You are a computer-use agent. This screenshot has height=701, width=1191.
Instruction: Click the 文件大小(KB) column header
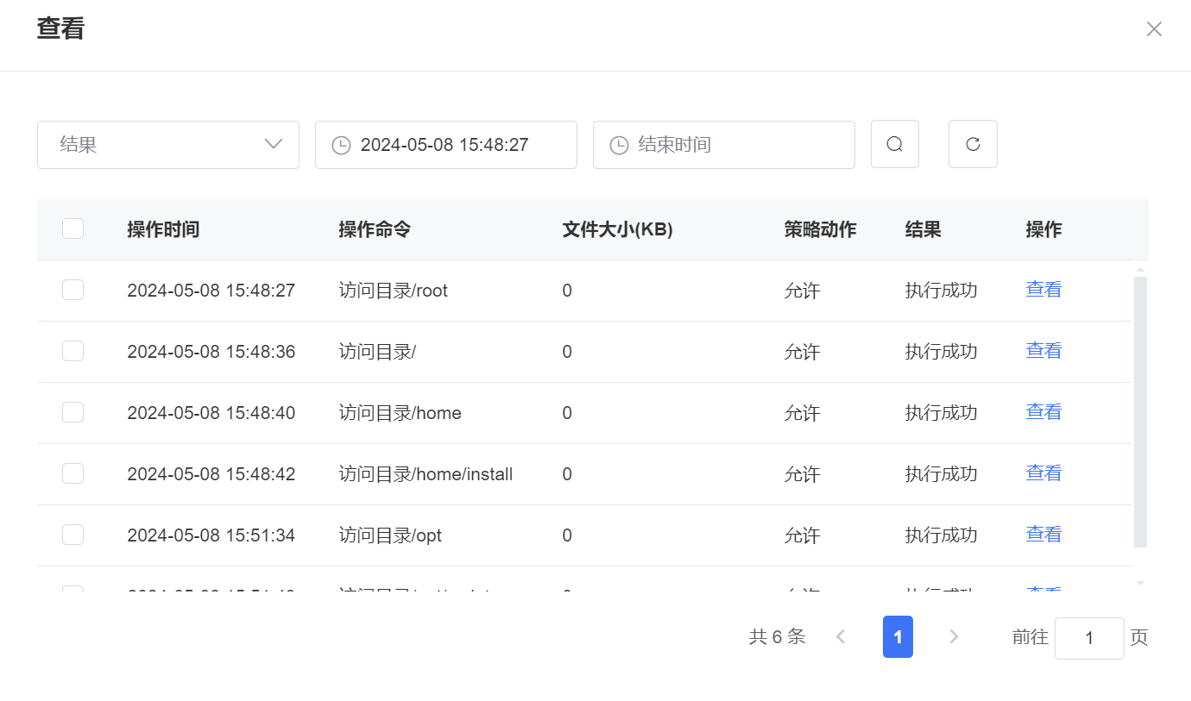(617, 229)
